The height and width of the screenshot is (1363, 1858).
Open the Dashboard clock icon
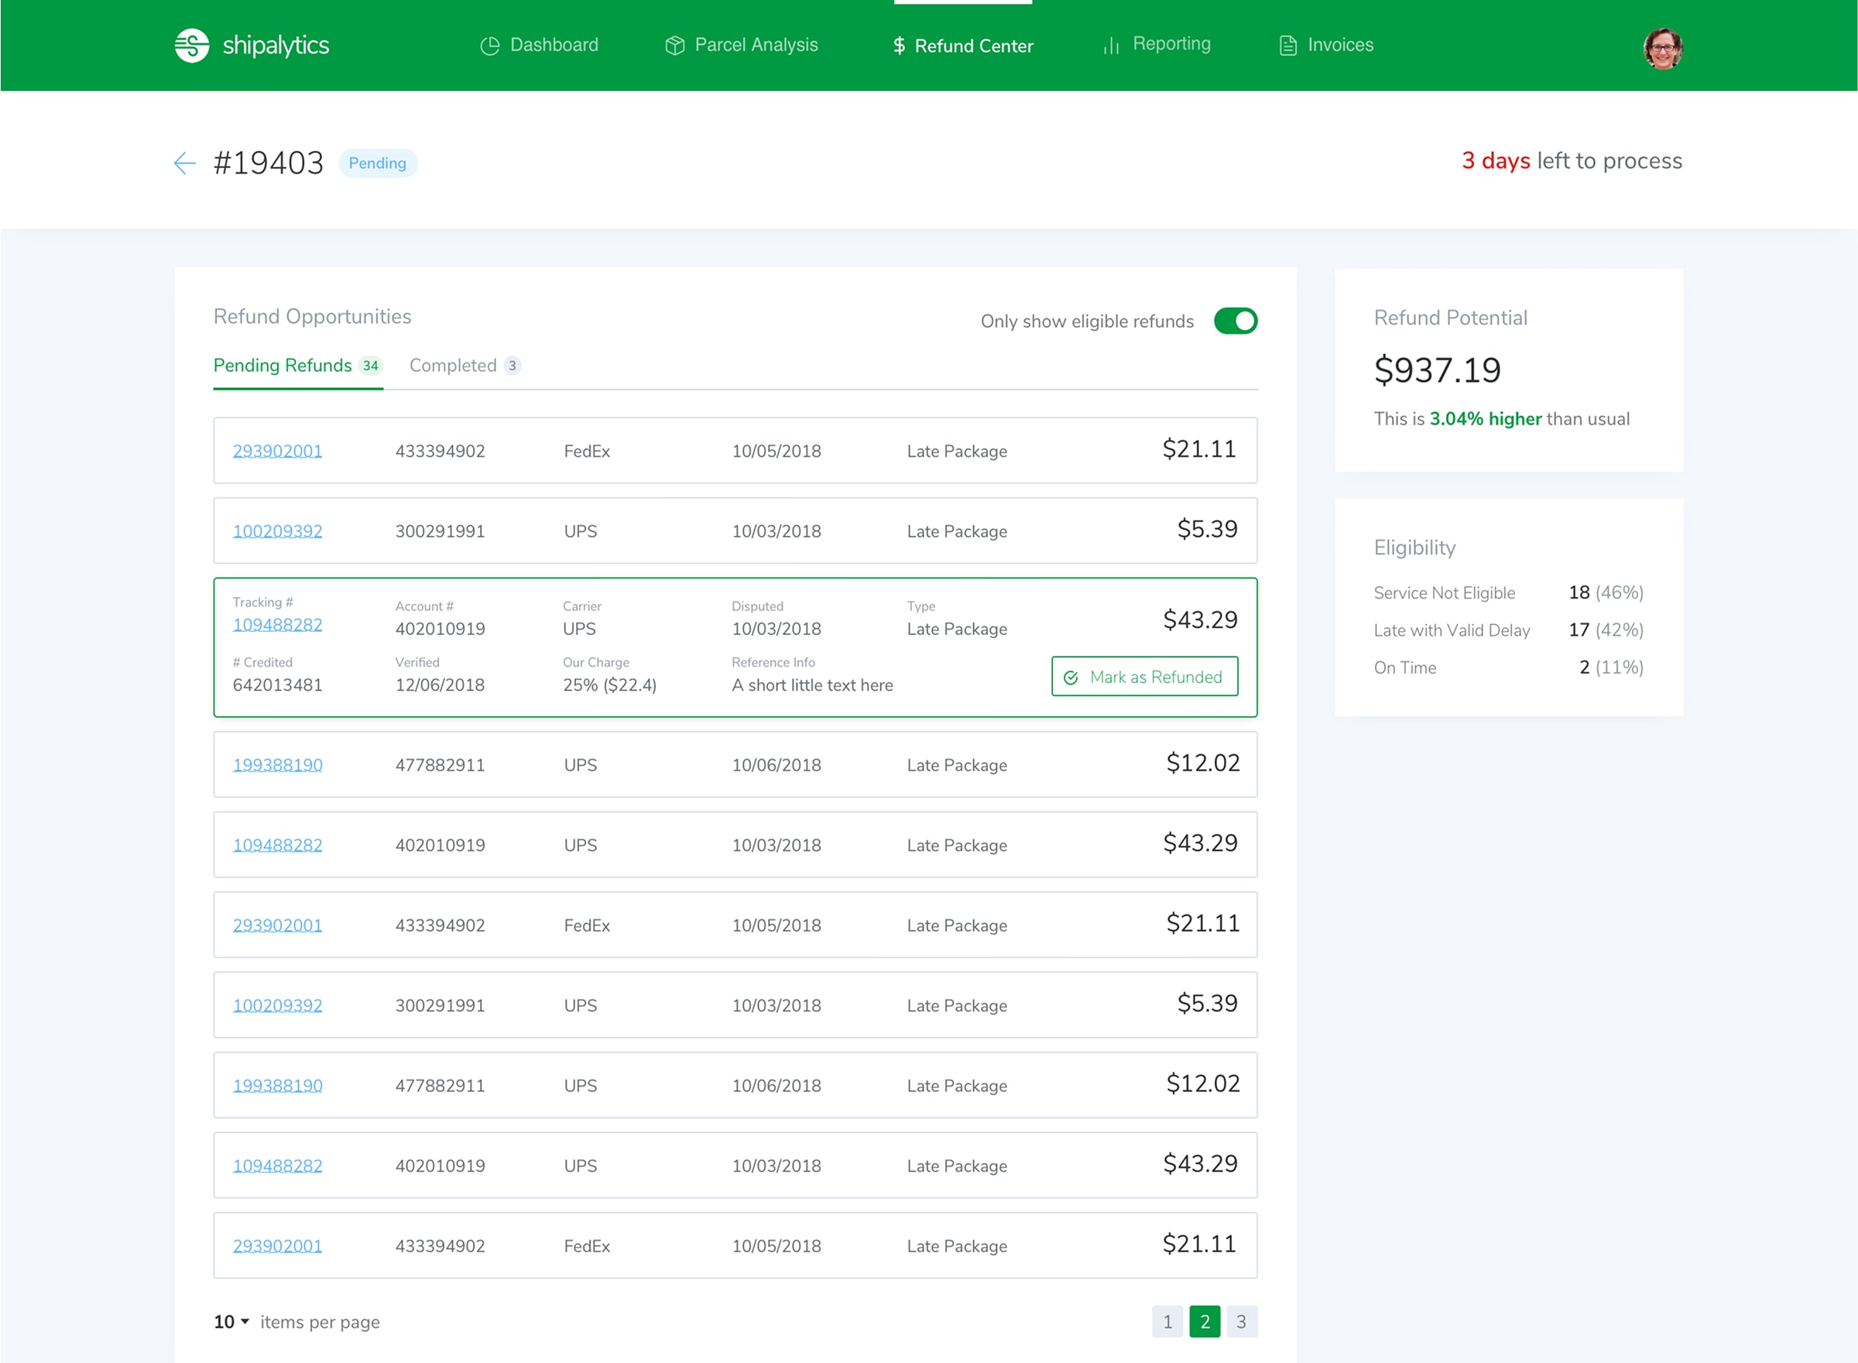490,46
